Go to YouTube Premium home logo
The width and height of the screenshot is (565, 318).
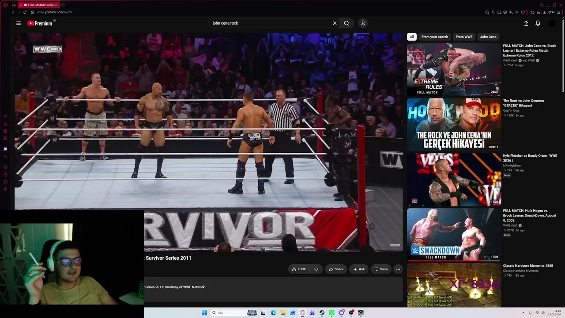tap(40, 23)
